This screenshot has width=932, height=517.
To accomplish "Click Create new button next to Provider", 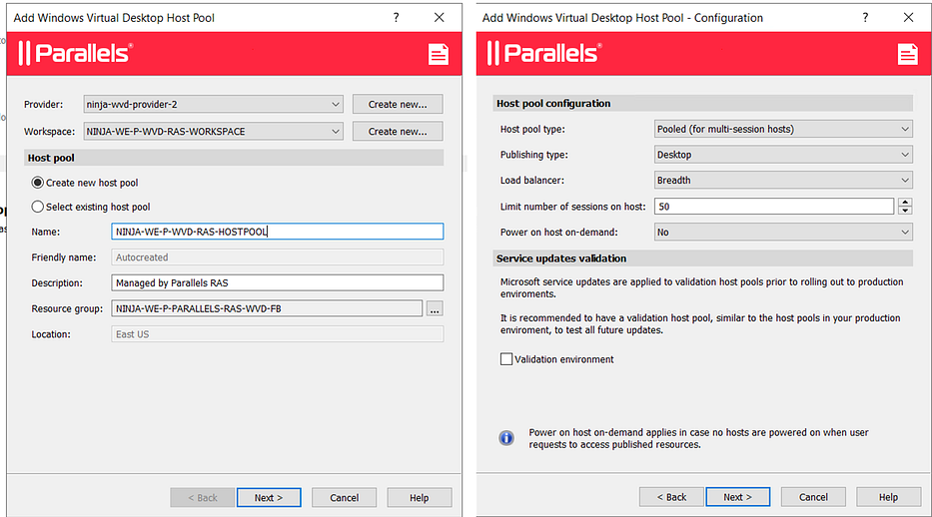I will [398, 104].
